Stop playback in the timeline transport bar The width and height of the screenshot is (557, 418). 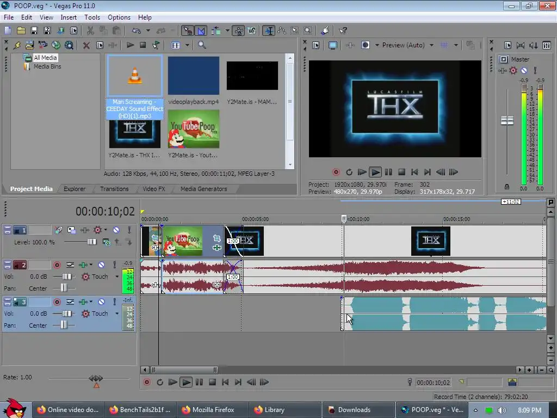[212, 382]
